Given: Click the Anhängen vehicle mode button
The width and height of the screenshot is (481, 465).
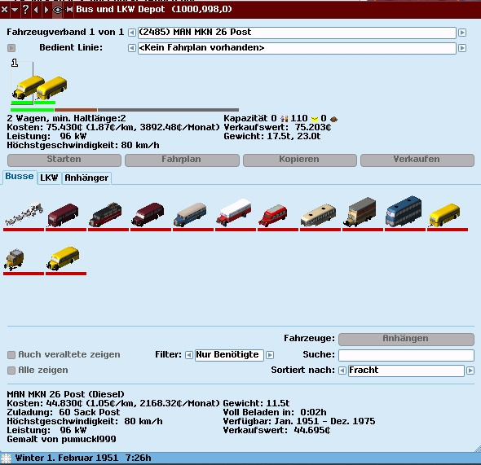Looking at the screenshot, I should click(x=406, y=339).
